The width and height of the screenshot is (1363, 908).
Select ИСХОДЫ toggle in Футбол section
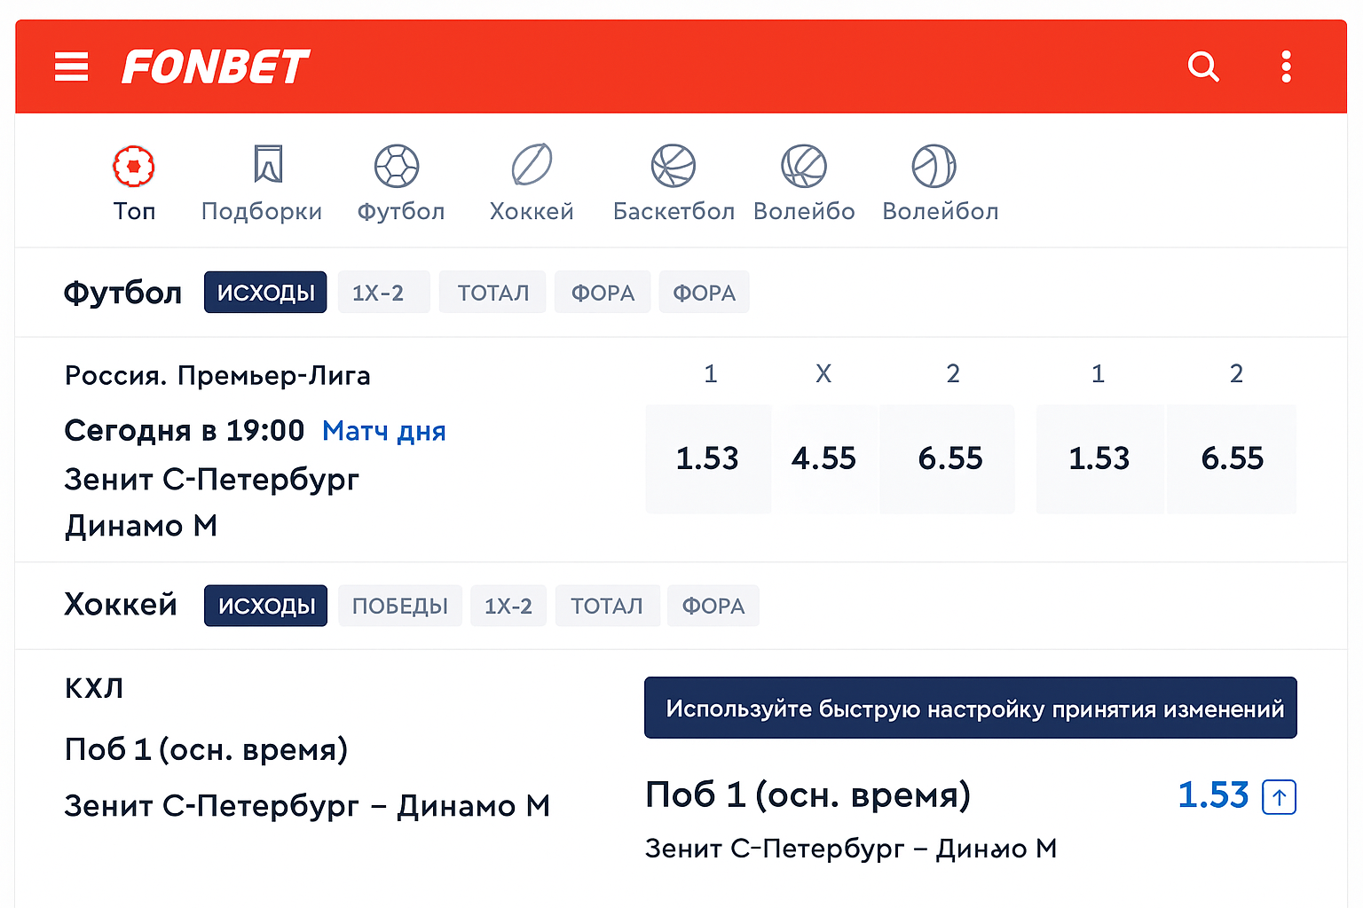pos(265,293)
